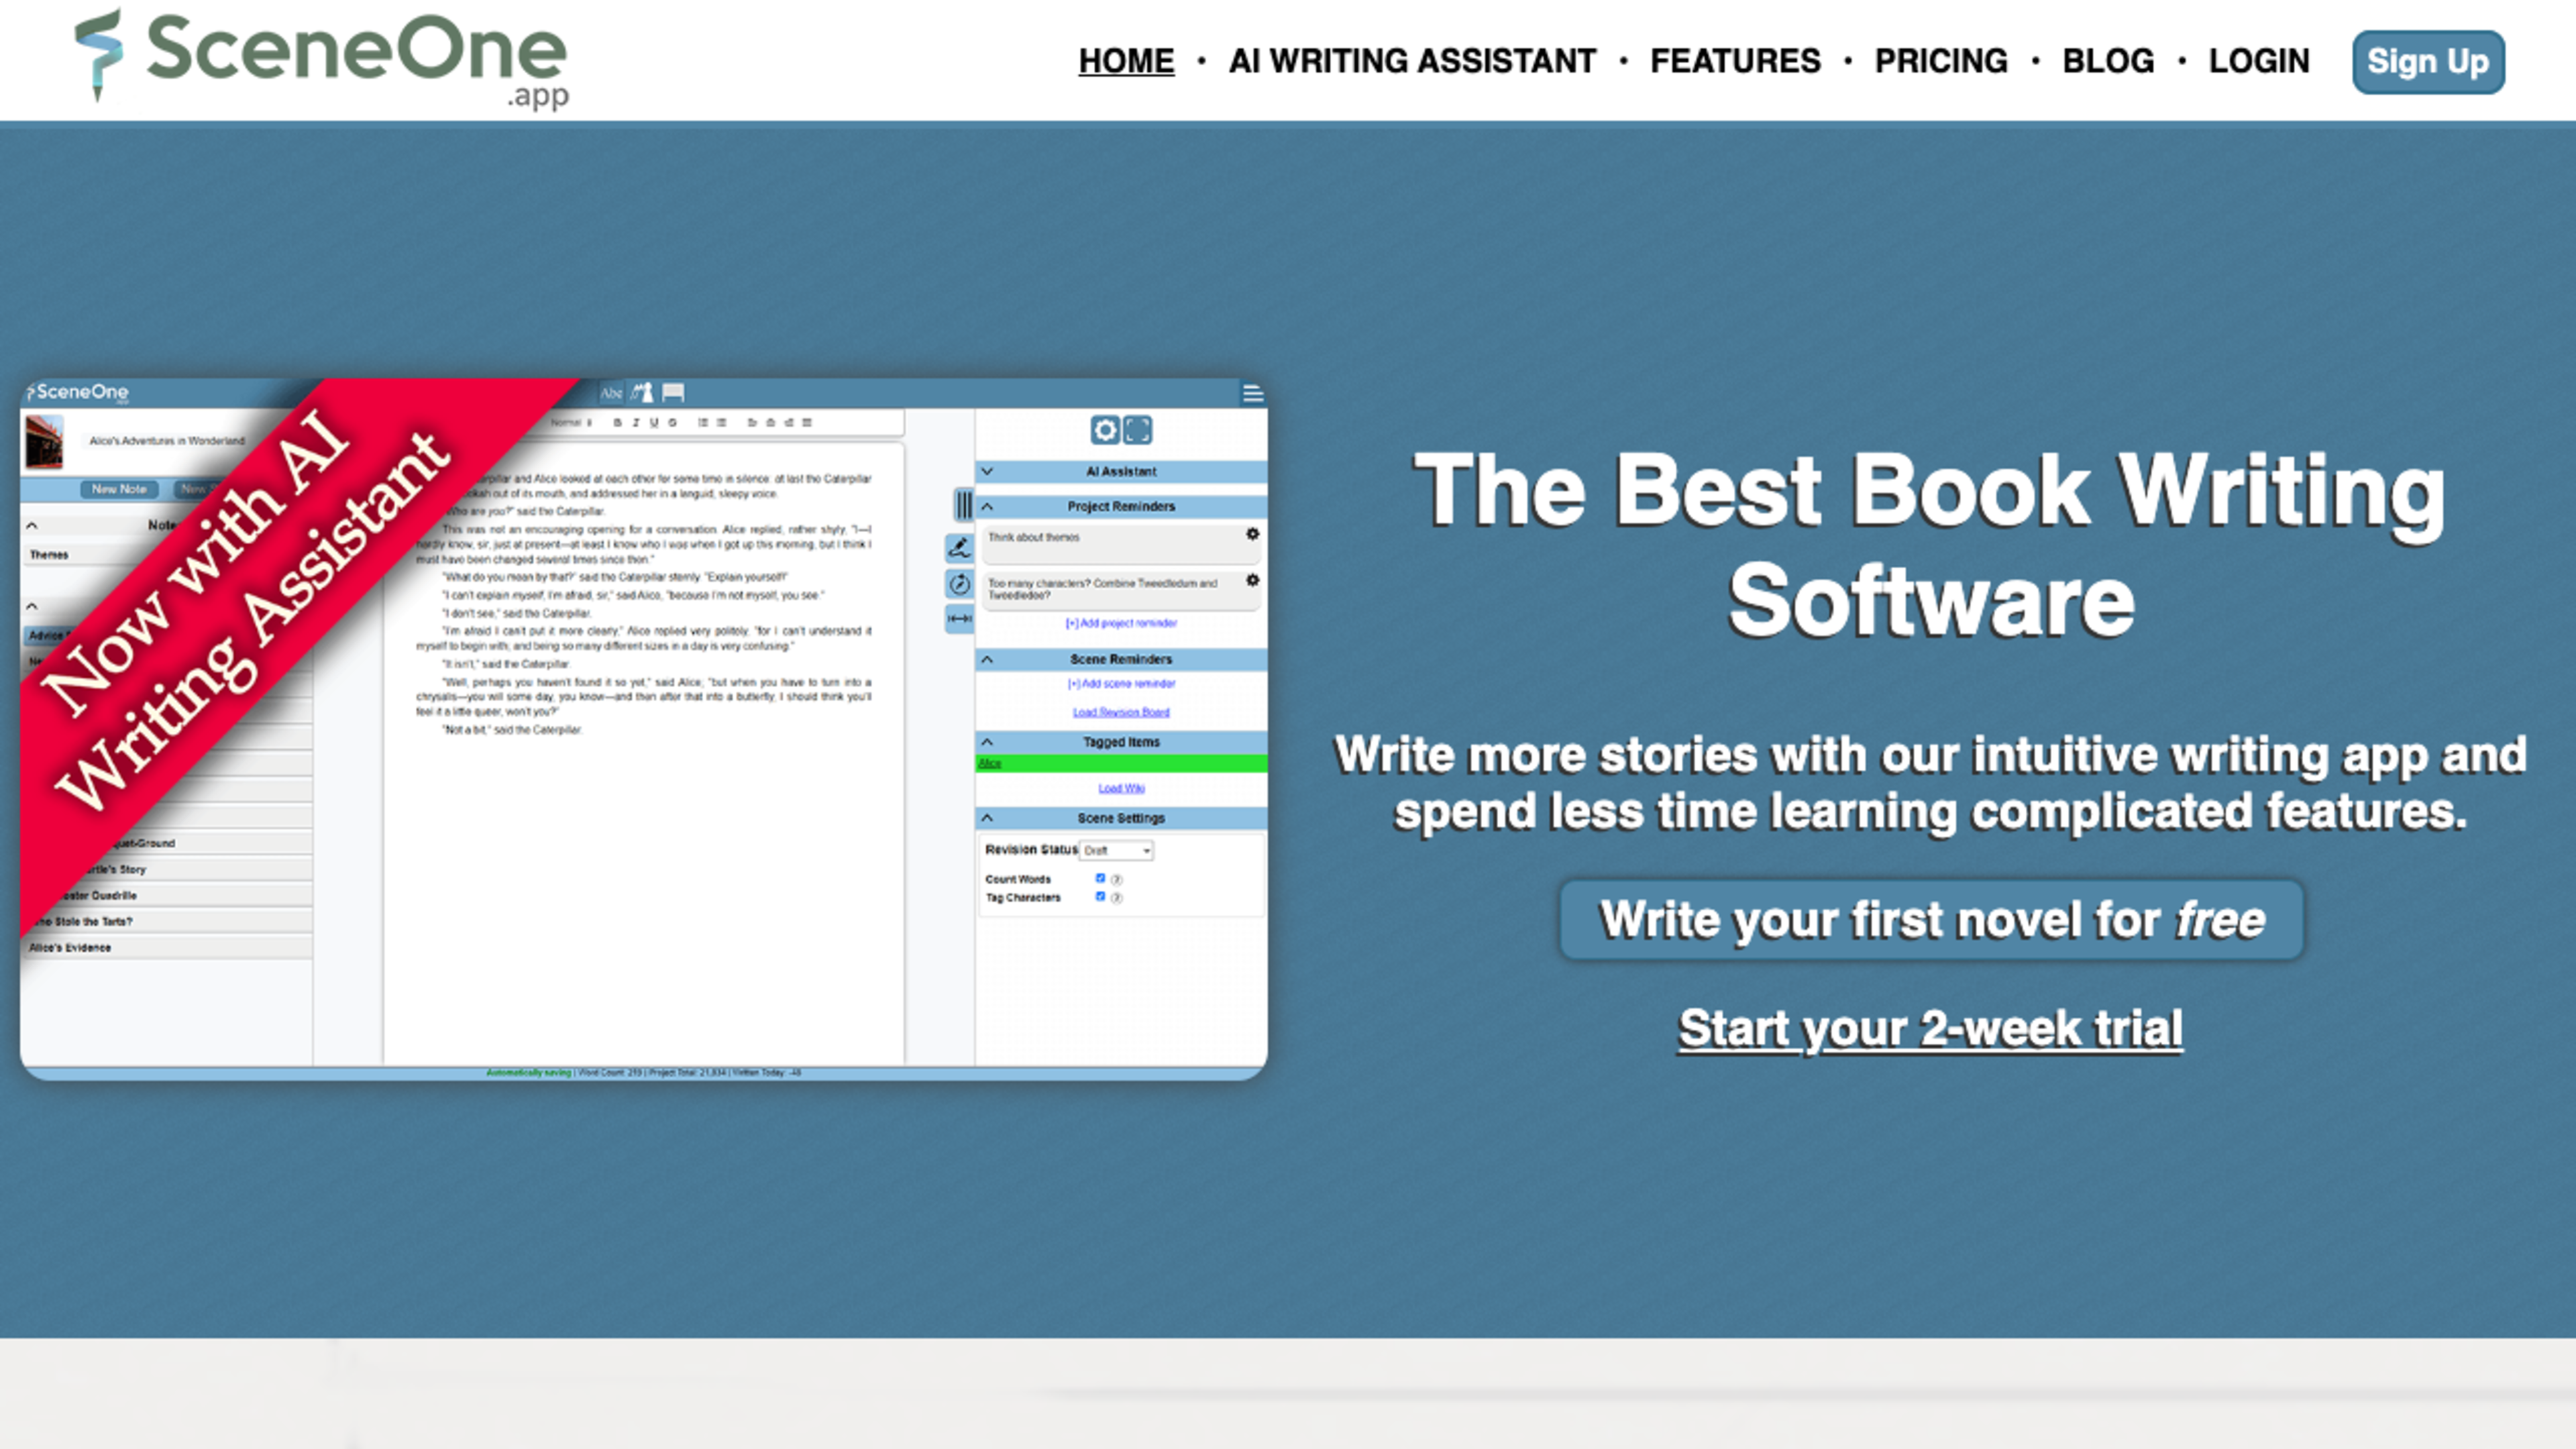This screenshot has width=2576, height=1449.
Task: Open the hamburger menu in app preview
Action: [1252, 394]
